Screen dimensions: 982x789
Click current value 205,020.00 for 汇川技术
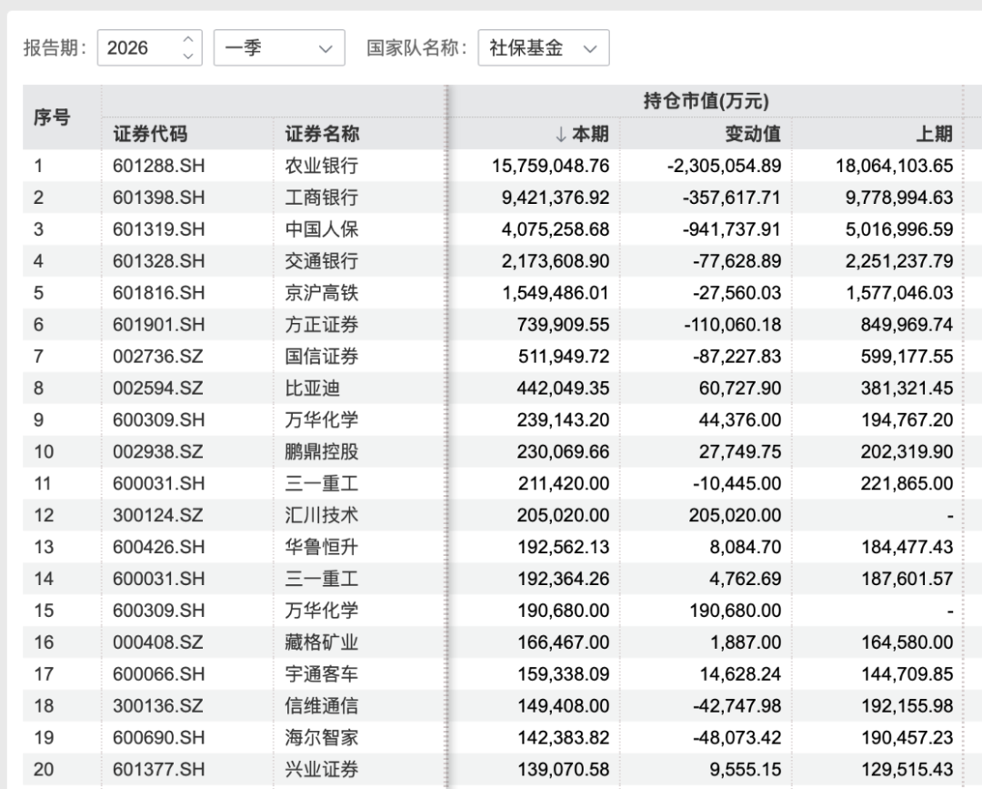[x=563, y=515]
